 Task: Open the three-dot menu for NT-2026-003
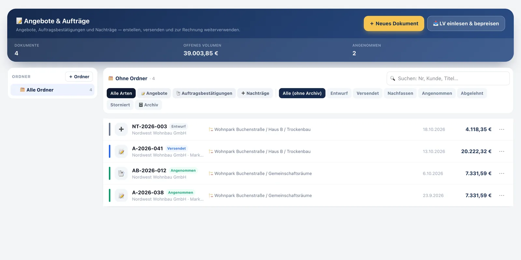click(501, 129)
